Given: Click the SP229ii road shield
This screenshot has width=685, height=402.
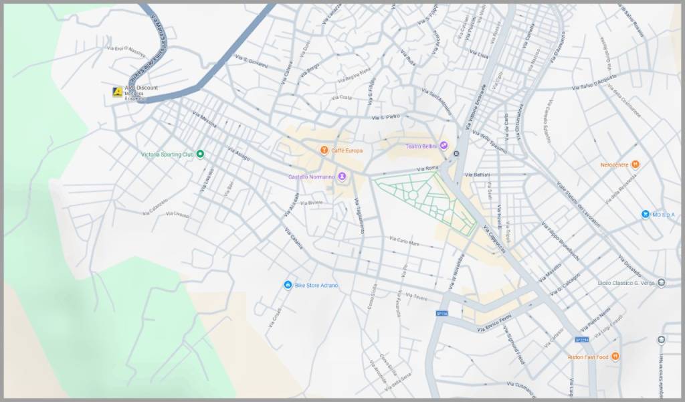Looking at the screenshot, I should pos(581,340).
